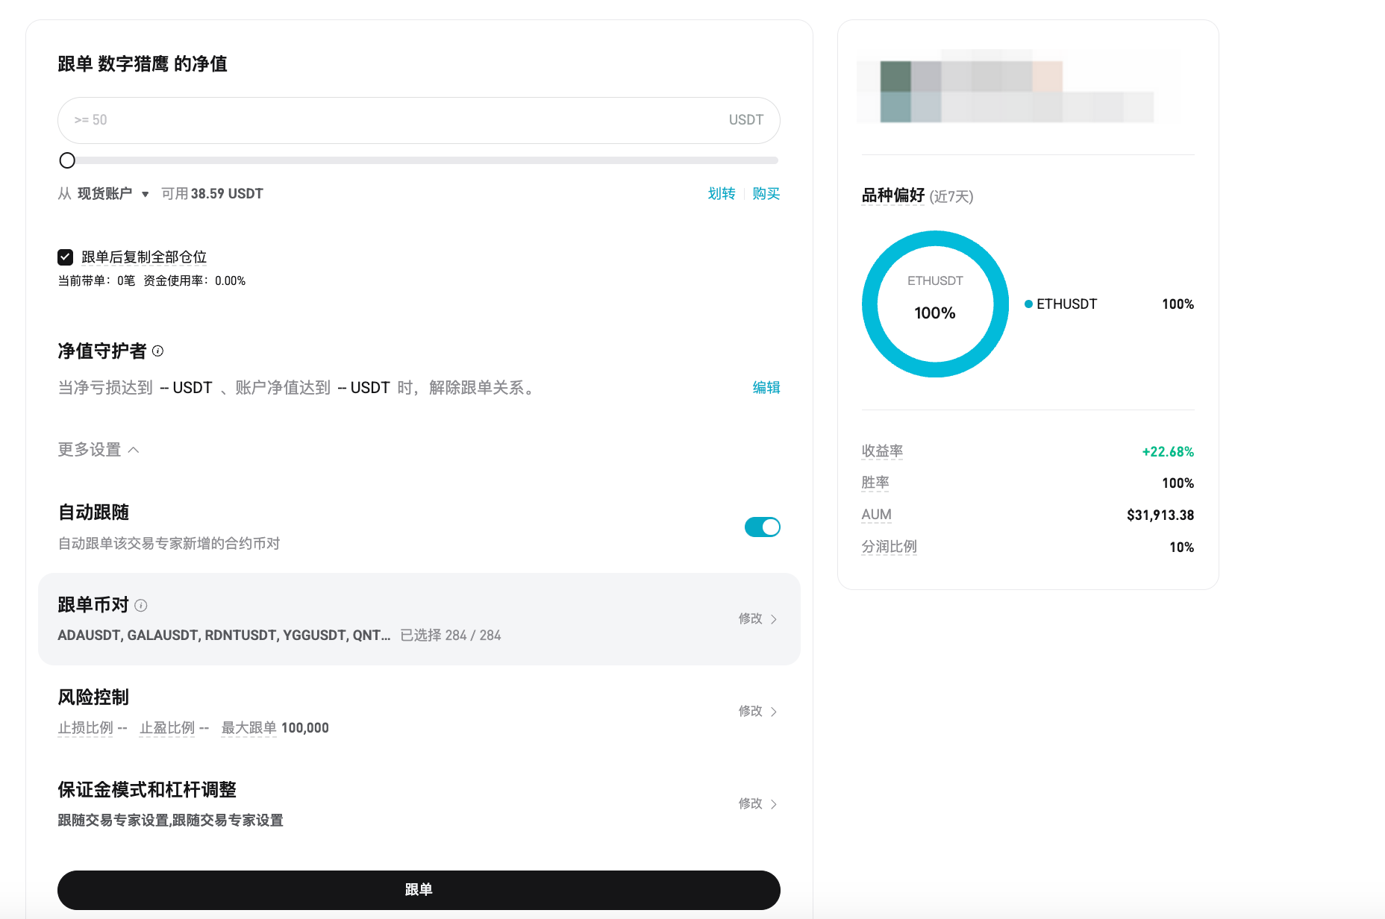This screenshot has height=919, width=1385.
Task: Click the slider track for copy amount
Action: [x=419, y=160]
